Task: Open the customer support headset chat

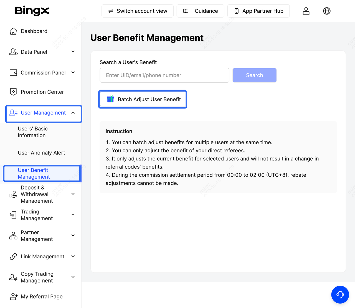Action: pos(340,294)
